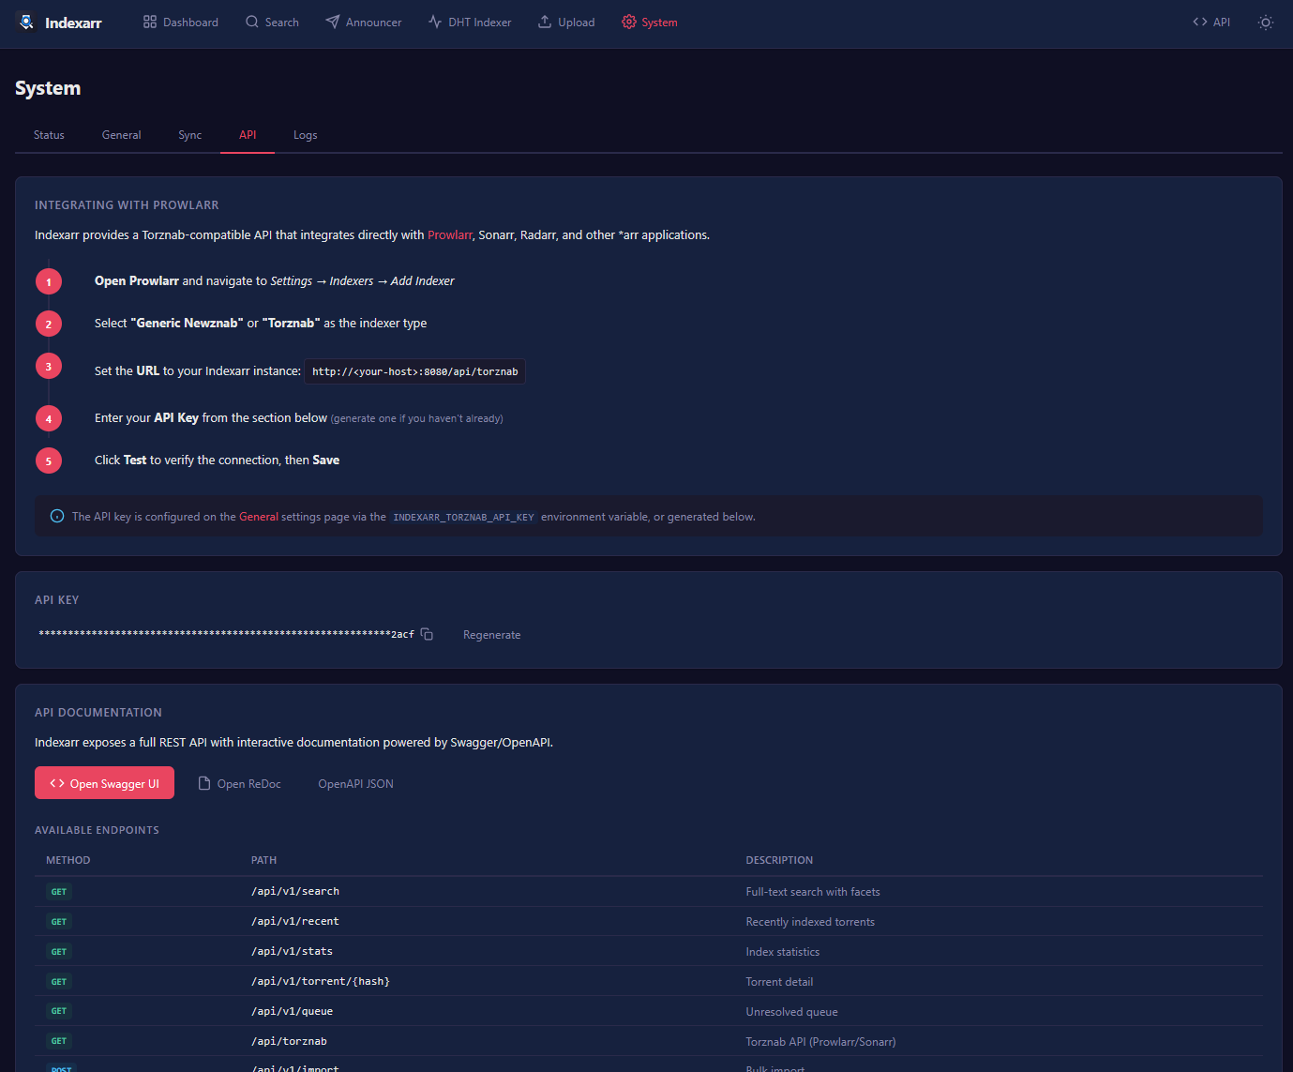The height and width of the screenshot is (1072, 1293).
Task: Toggle light/dark theme sun icon
Action: coord(1265,22)
